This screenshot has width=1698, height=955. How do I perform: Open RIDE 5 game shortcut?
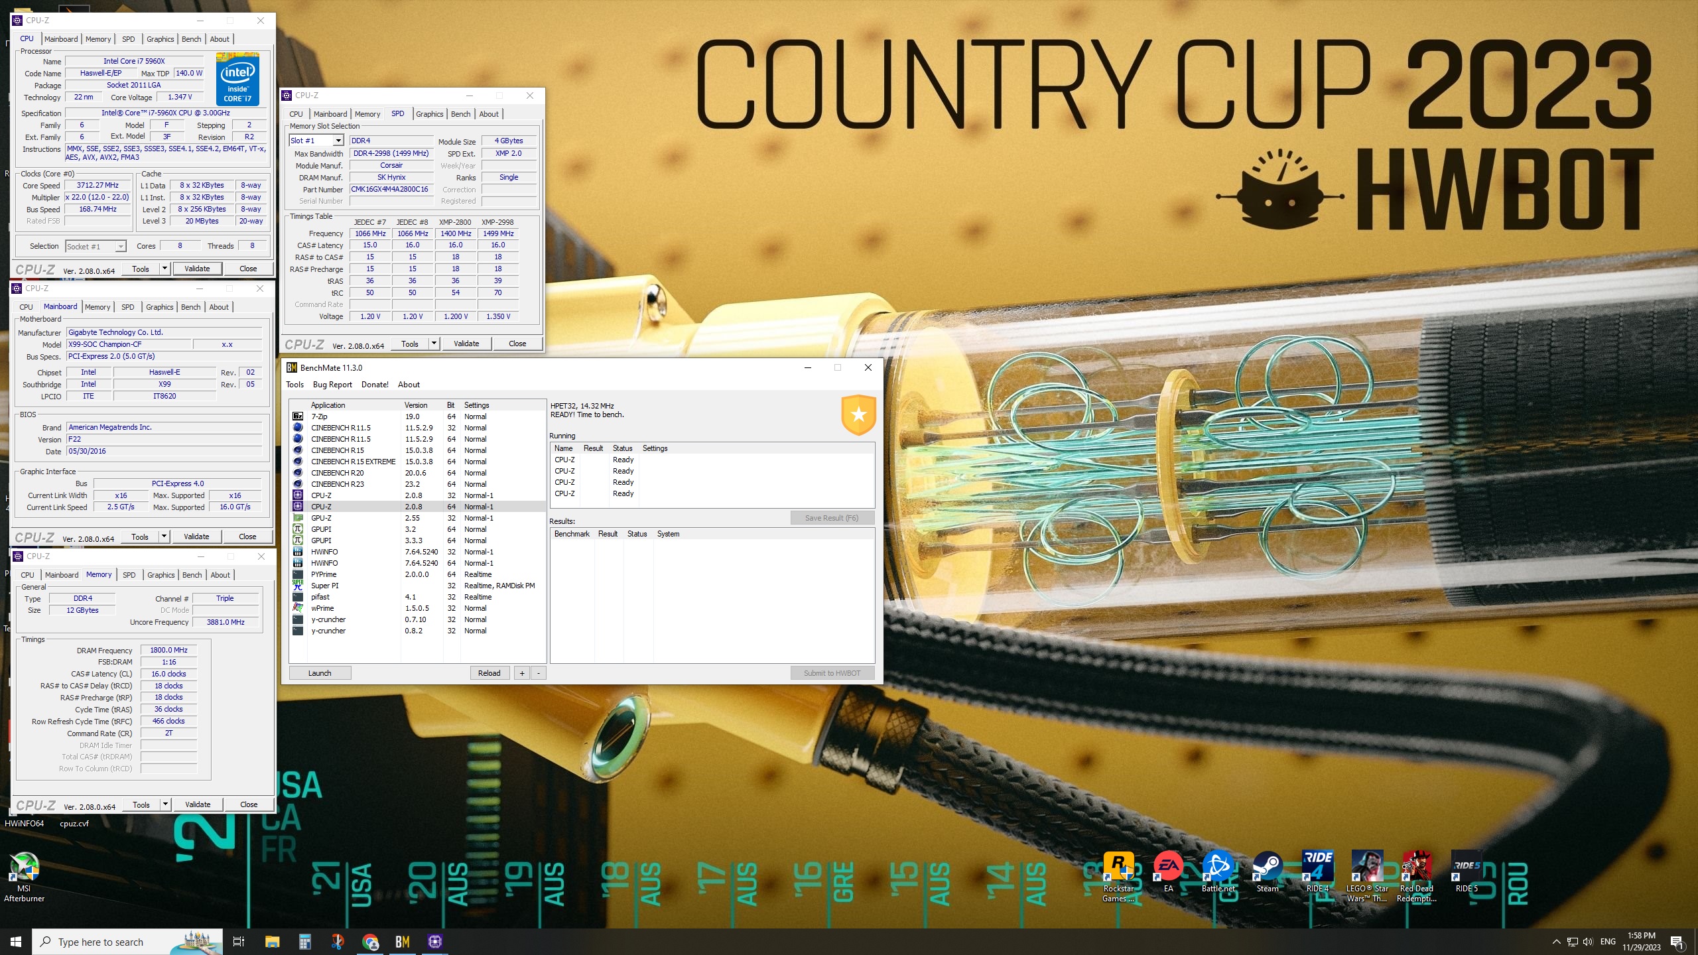click(x=1466, y=873)
